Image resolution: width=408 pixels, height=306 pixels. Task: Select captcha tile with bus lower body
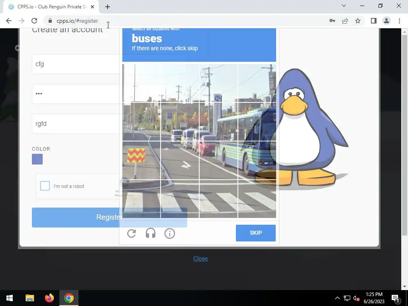pyautogui.click(x=257, y=160)
